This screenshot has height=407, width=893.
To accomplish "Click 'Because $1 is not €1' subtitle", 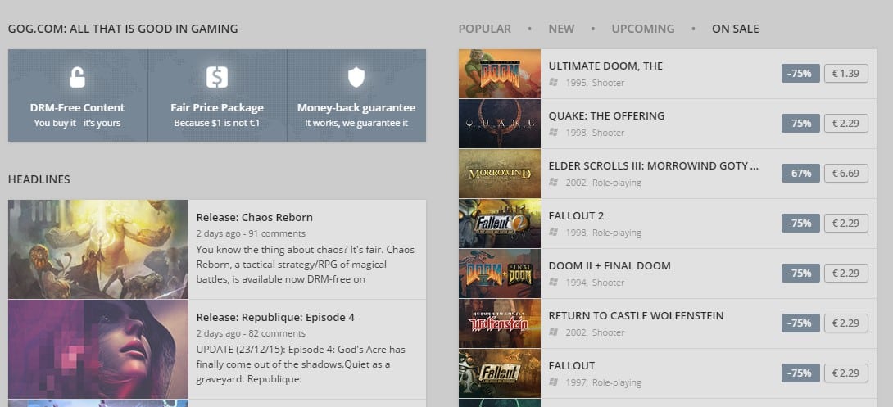I will click(217, 122).
